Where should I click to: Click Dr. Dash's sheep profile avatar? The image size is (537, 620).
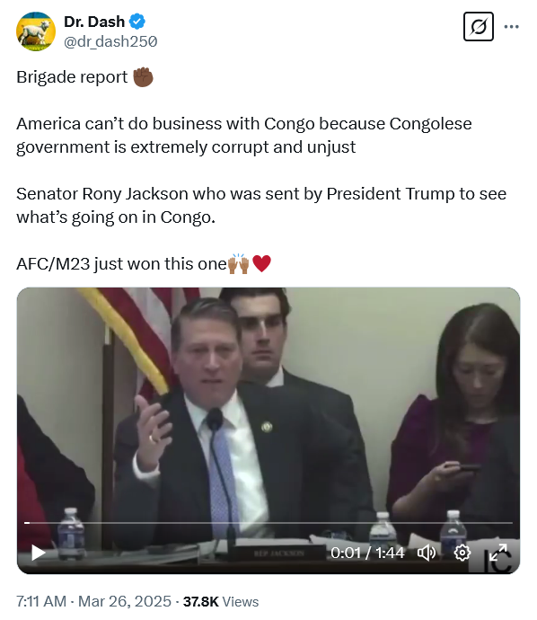tap(36, 31)
